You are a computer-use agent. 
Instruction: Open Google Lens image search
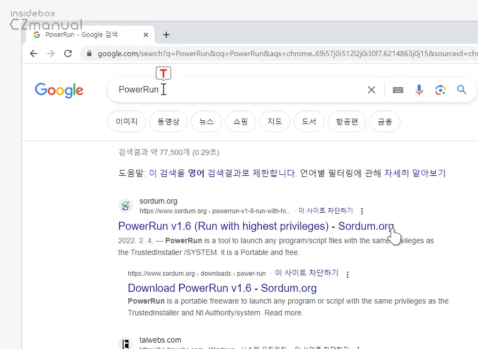point(441,90)
